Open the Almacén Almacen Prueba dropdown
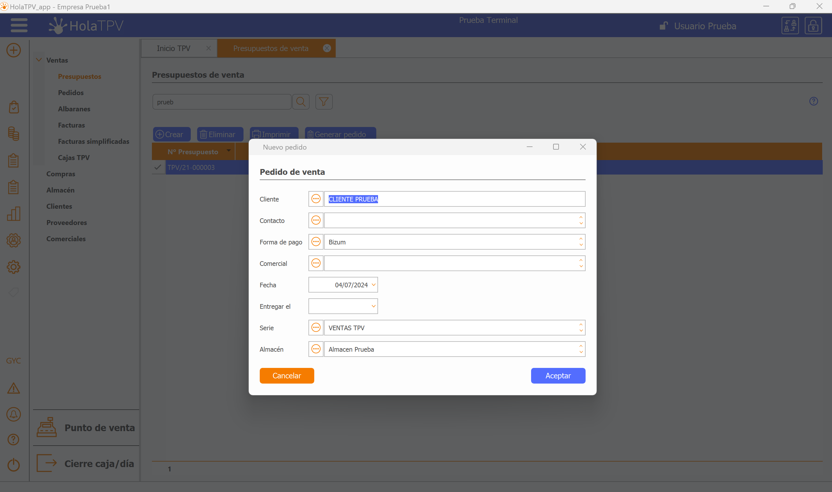The width and height of the screenshot is (832, 492). 581,349
